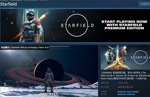Click the Starfield page title heading

tap(8, 4)
